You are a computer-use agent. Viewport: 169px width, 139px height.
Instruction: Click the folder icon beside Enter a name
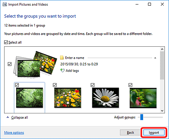[62, 58]
